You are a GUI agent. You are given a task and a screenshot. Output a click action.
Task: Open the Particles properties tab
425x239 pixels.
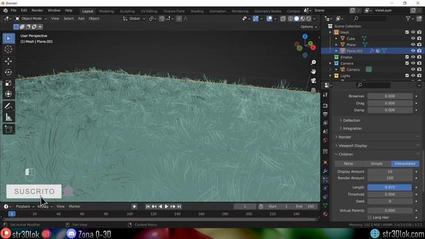(325, 180)
